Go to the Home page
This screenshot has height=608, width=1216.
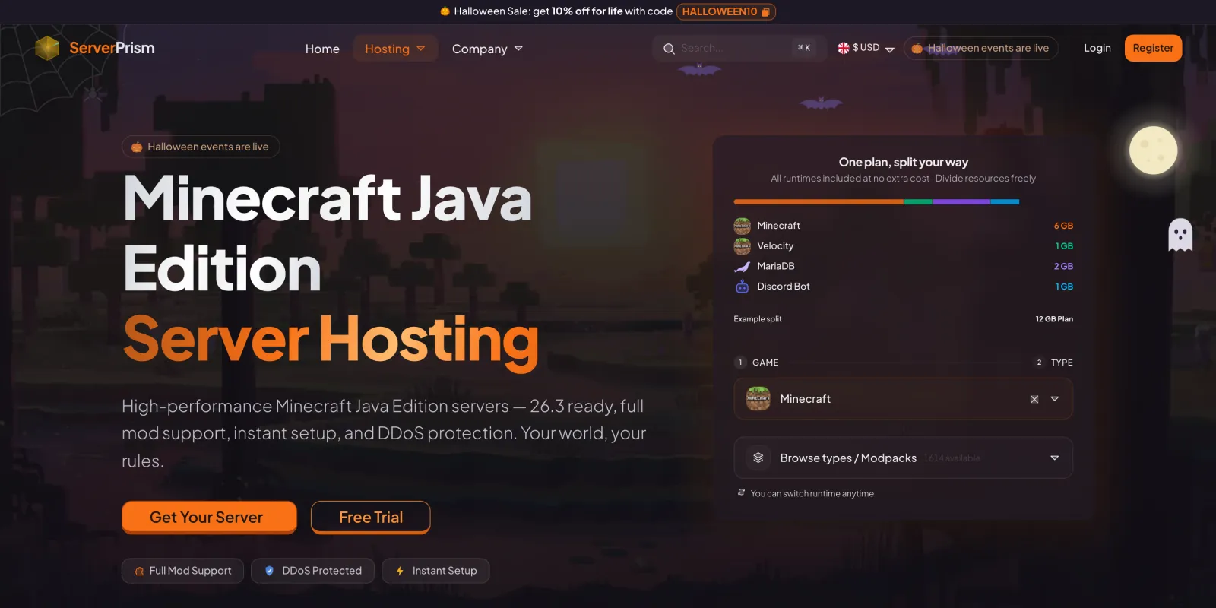pyautogui.click(x=322, y=49)
